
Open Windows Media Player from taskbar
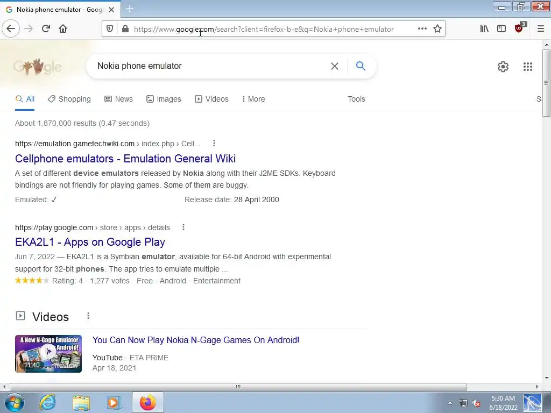[114, 402]
